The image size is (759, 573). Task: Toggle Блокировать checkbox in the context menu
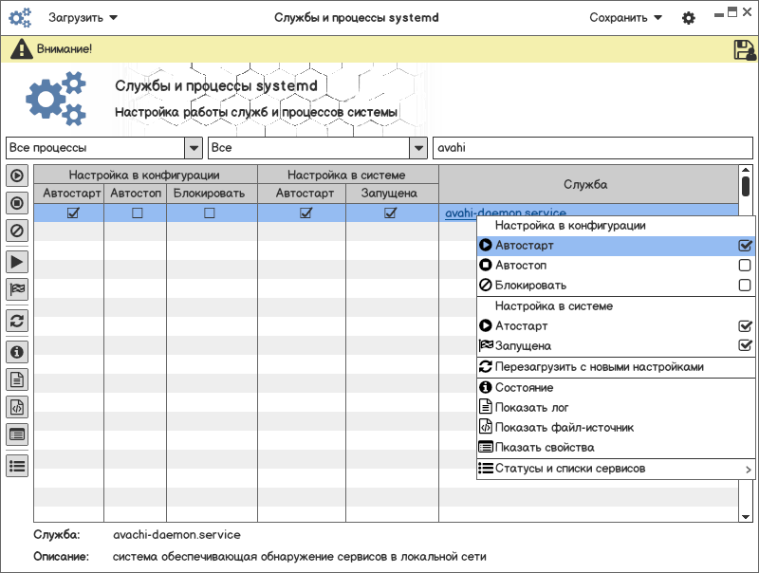[745, 285]
